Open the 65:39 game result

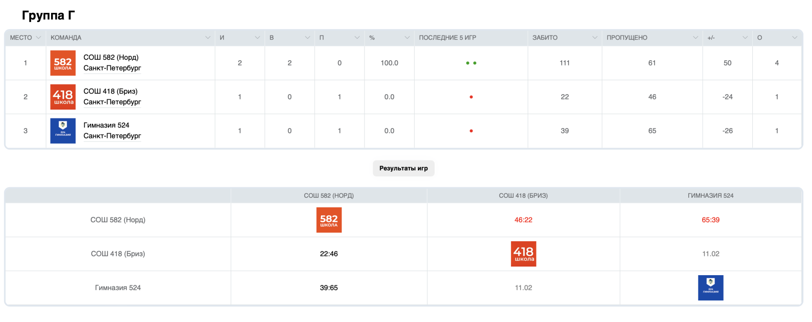click(x=710, y=220)
